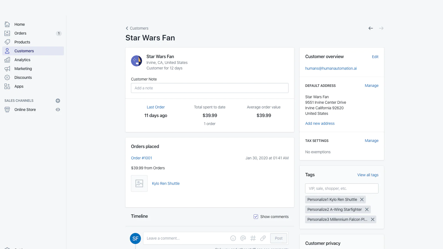443x249 pixels.
Task: Click the Personalize2 A-Wing Starfighter tag text
Action: tap(334, 209)
